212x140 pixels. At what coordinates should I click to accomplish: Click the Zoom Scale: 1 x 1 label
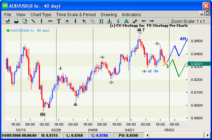coord(188,21)
